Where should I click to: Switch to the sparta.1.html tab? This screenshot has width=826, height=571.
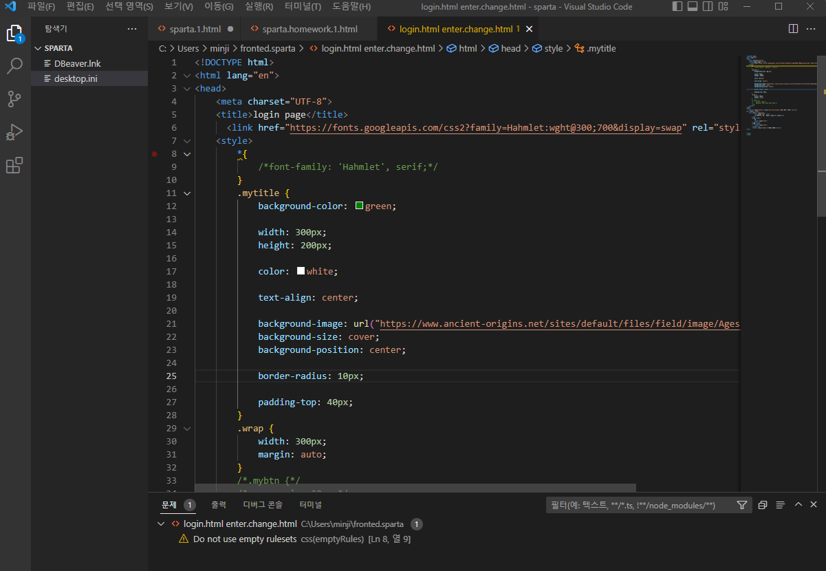pyautogui.click(x=195, y=30)
